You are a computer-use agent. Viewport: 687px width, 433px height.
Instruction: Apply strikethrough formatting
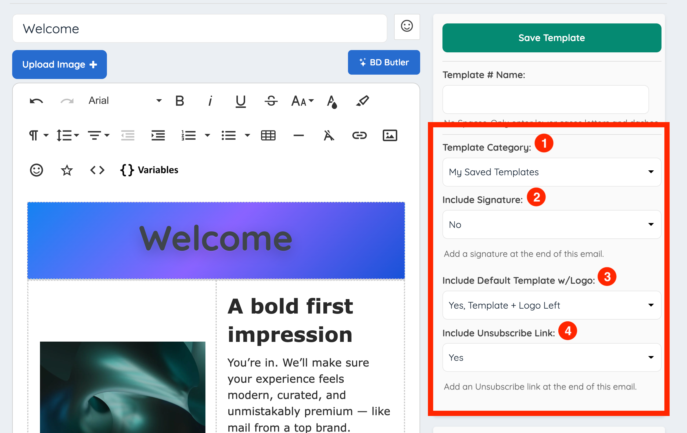271,101
